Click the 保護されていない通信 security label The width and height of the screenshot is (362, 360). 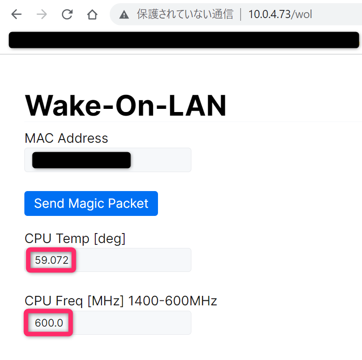coord(185,15)
